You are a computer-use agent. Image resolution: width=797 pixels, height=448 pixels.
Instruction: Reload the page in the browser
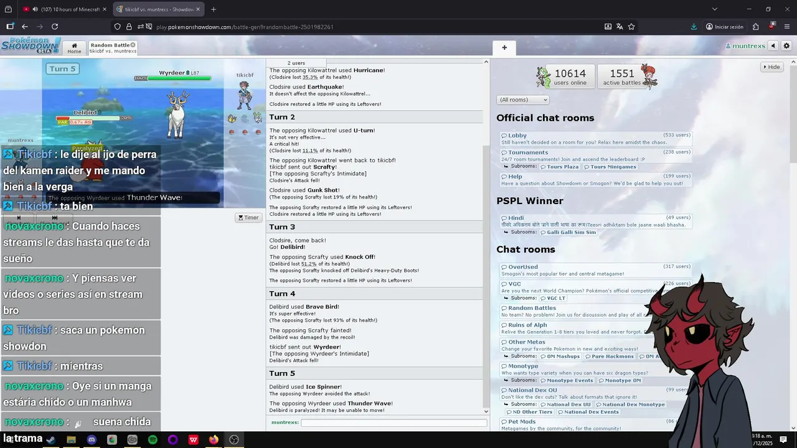click(55, 27)
